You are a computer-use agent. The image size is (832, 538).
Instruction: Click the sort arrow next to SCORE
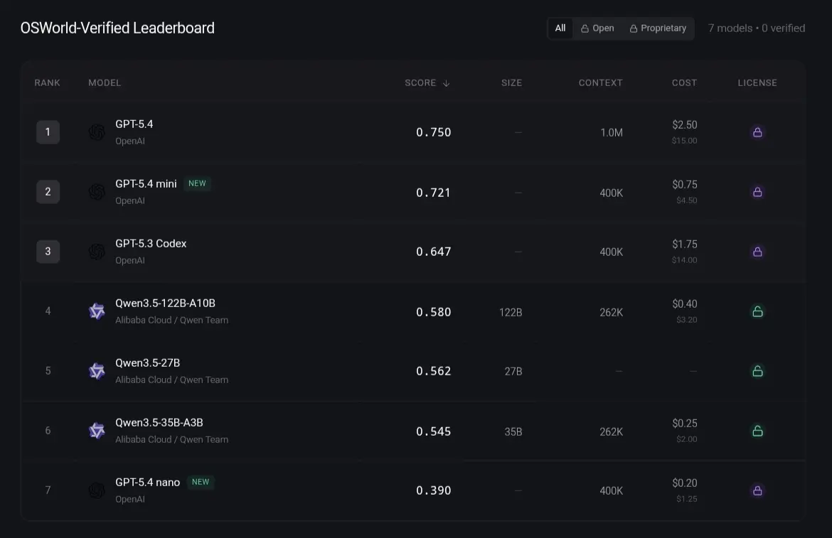click(x=447, y=83)
